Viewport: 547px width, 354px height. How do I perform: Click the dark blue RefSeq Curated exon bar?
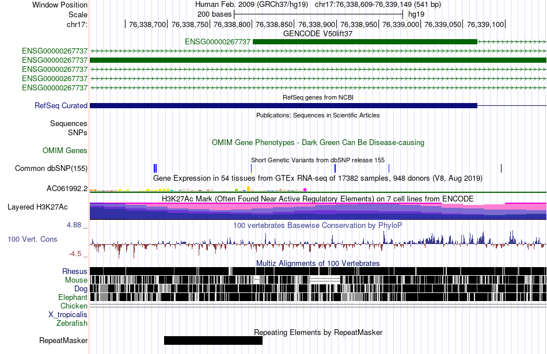[283, 105]
